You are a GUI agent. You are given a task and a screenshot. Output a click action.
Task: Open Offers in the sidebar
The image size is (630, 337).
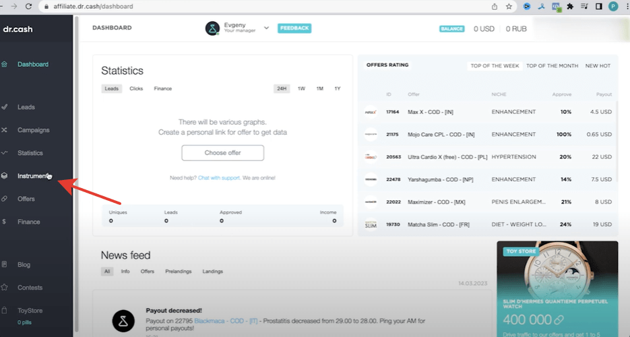point(26,199)
